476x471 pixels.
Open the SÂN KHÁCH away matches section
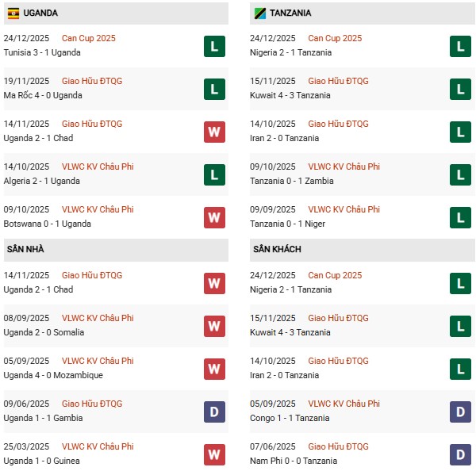277,249
